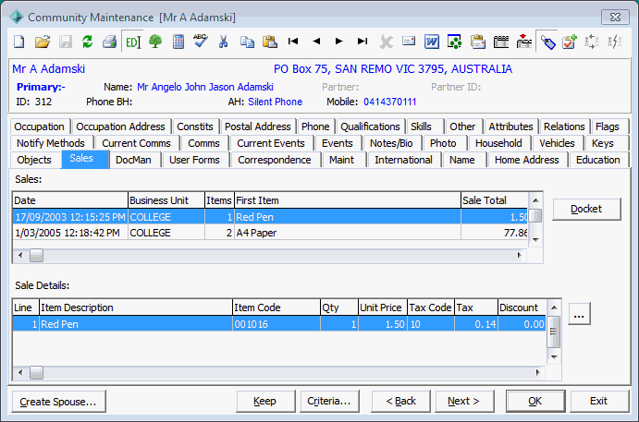Screen dimensions: 639x422
Task: Click the Unit Price column header
Action: click(x=383, y=307)
